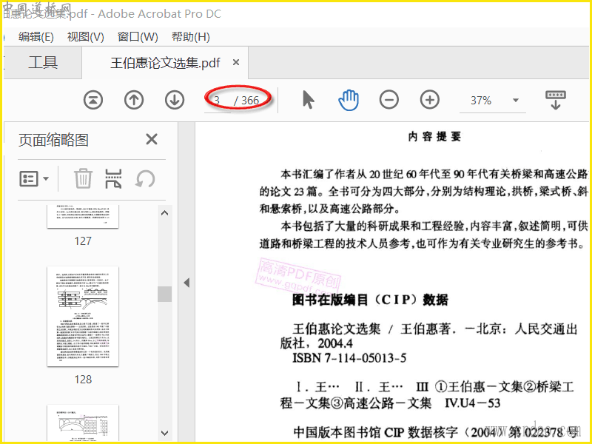The height and width of the screenshot is (444, 592).
Task: Rotate page counterclockwise icon
Action: pos(145,178)
